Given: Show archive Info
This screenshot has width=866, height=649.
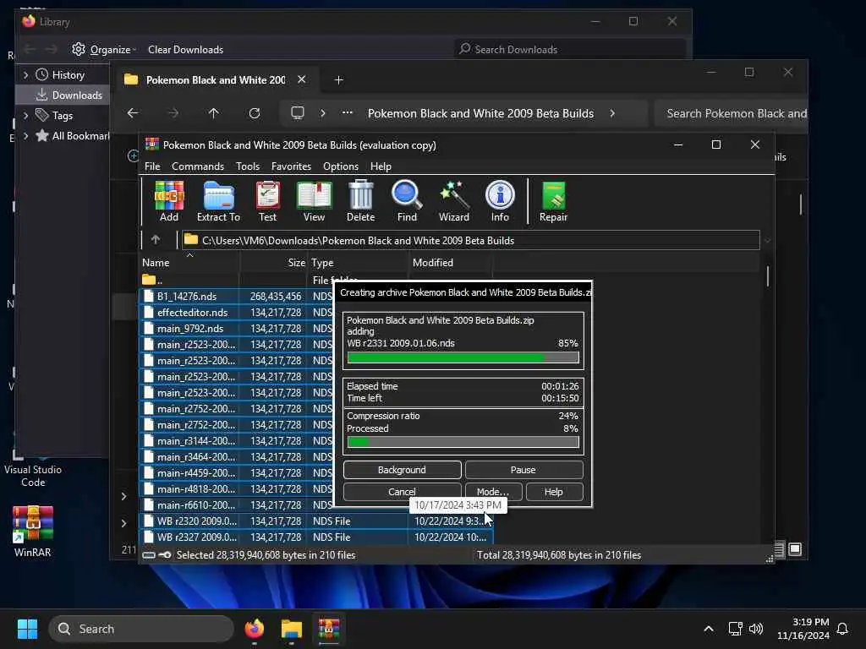Looking at the screenshot, I should (x=500, y=201).
